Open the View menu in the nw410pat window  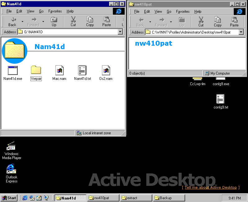(158, 11)
